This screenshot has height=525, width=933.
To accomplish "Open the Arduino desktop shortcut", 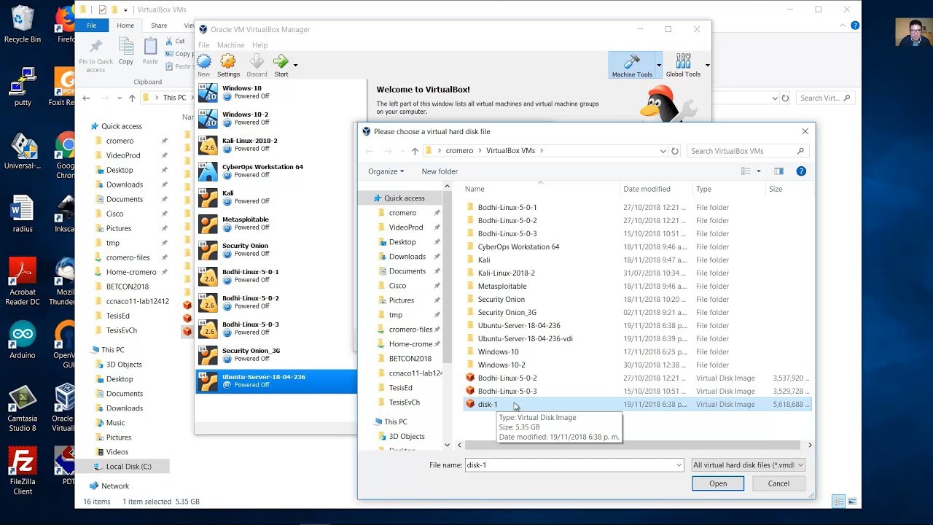I will tap(23, 341).
